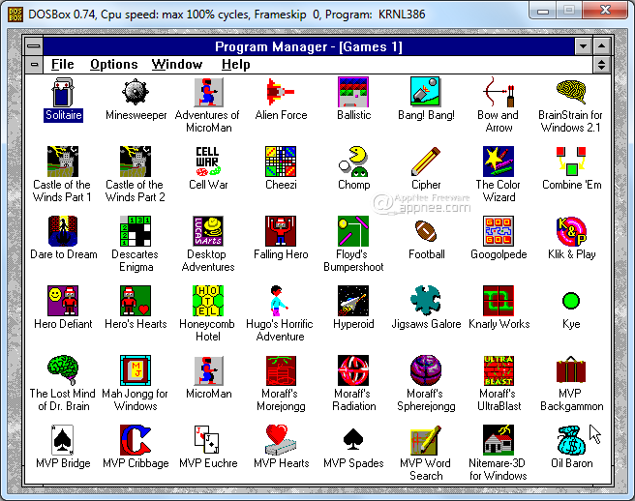Select Castle of the Winds Part 1
The image size is (635, 501).
tap(63, 162)
